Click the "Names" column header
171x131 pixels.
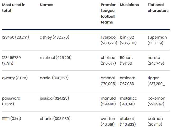tap(46, 5)
